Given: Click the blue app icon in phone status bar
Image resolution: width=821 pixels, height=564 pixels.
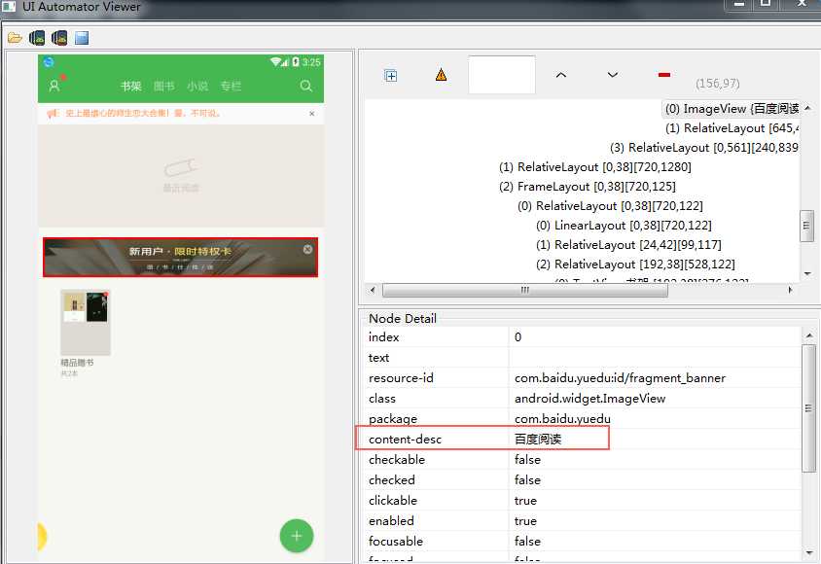Looking at the screenshot, I should (x=49, y=61).
